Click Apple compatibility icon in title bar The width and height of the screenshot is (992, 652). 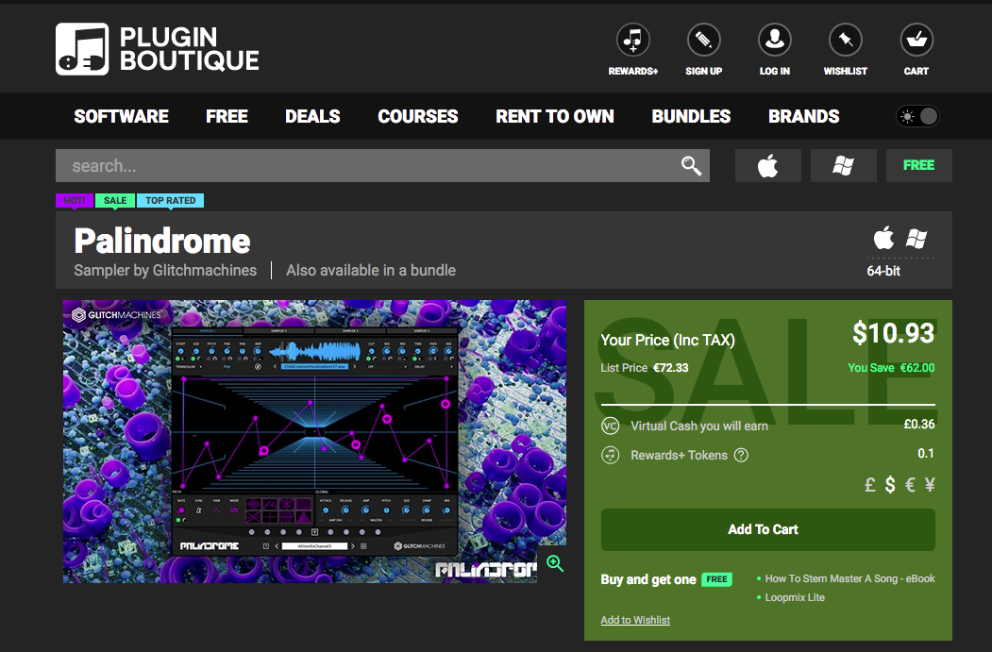(883, 238)
